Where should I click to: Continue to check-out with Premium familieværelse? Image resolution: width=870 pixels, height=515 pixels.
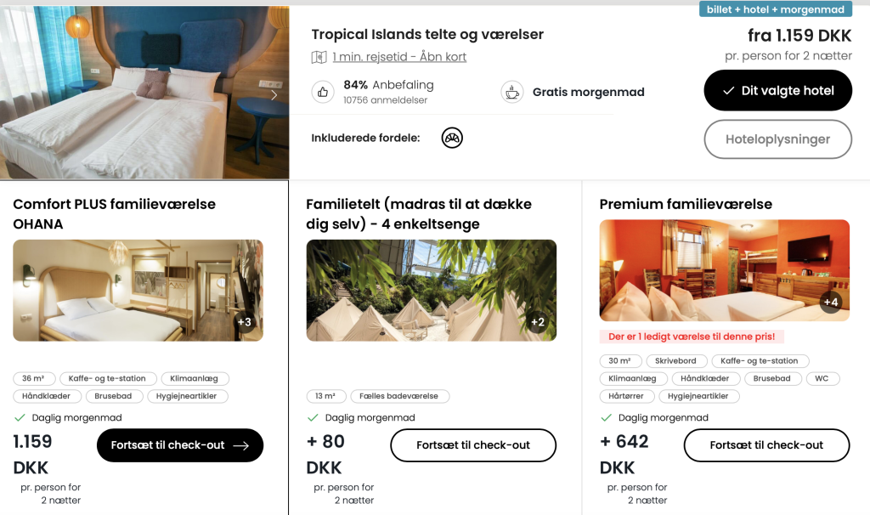(x=767, y=445)
